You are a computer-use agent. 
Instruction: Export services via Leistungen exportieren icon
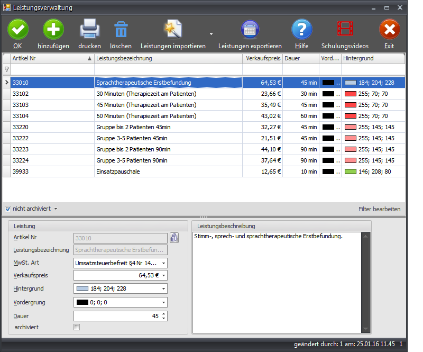pyautogui.click(x=250, y=30)
